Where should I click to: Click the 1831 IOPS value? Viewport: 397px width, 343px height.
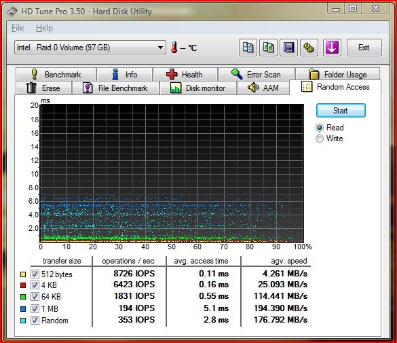pos(134,296)
